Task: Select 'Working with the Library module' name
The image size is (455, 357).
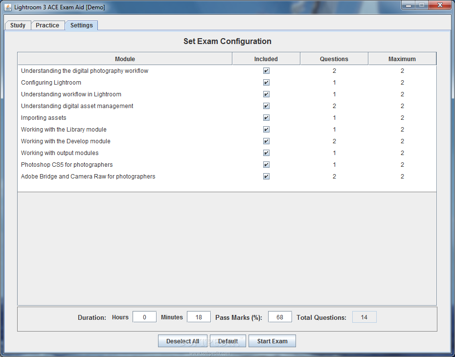Action: coord(64,129)
